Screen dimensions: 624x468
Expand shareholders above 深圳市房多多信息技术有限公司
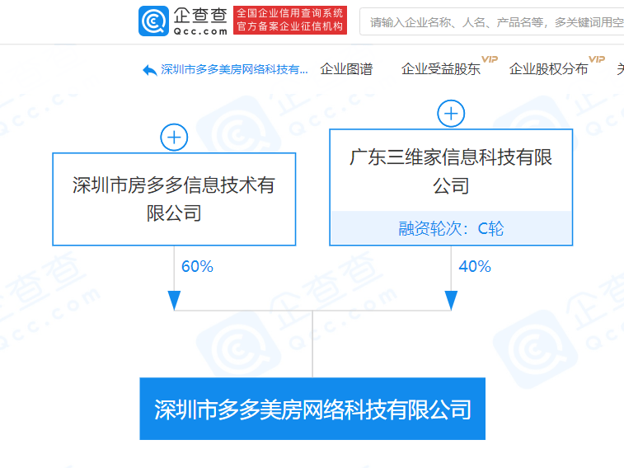pyautogui.click(x=174, y=138)
